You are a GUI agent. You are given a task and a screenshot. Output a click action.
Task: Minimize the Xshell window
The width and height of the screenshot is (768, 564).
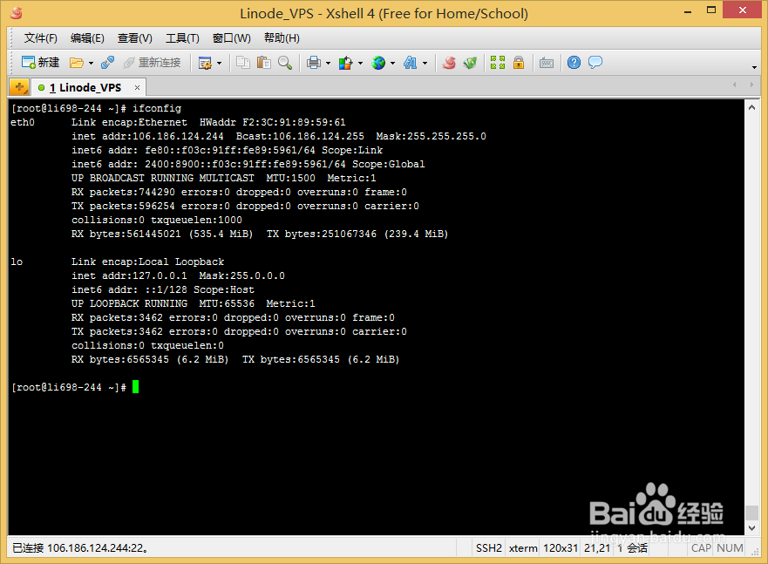(688, 10)
